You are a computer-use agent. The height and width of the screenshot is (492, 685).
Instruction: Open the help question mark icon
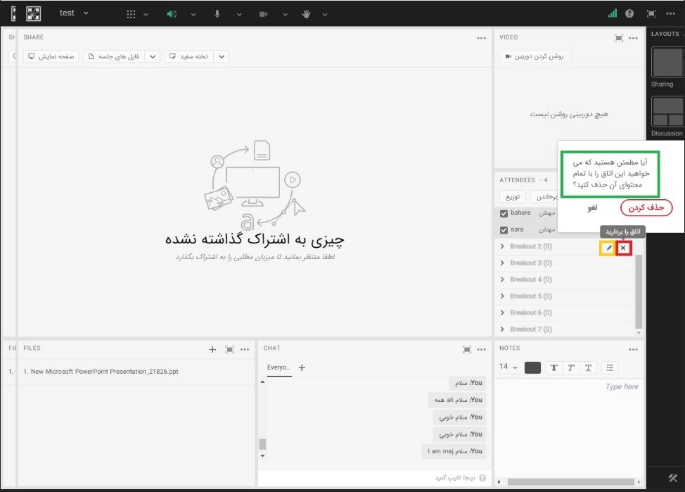[629, 13]
